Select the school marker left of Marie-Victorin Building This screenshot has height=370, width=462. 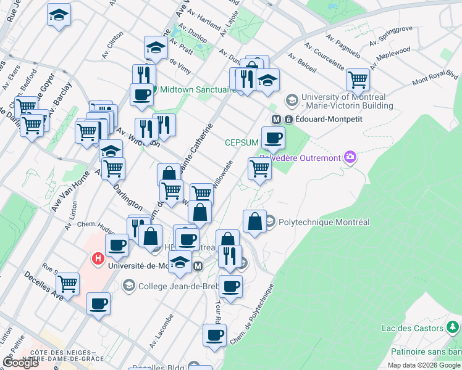click(267, 81)
